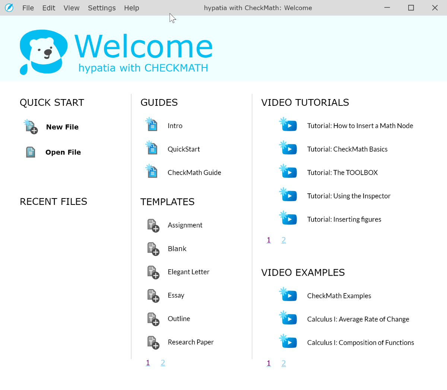This screenshot has height=390, width=447.
Task: Go to Video Examples page 1
Action: (x=269, y=364)
